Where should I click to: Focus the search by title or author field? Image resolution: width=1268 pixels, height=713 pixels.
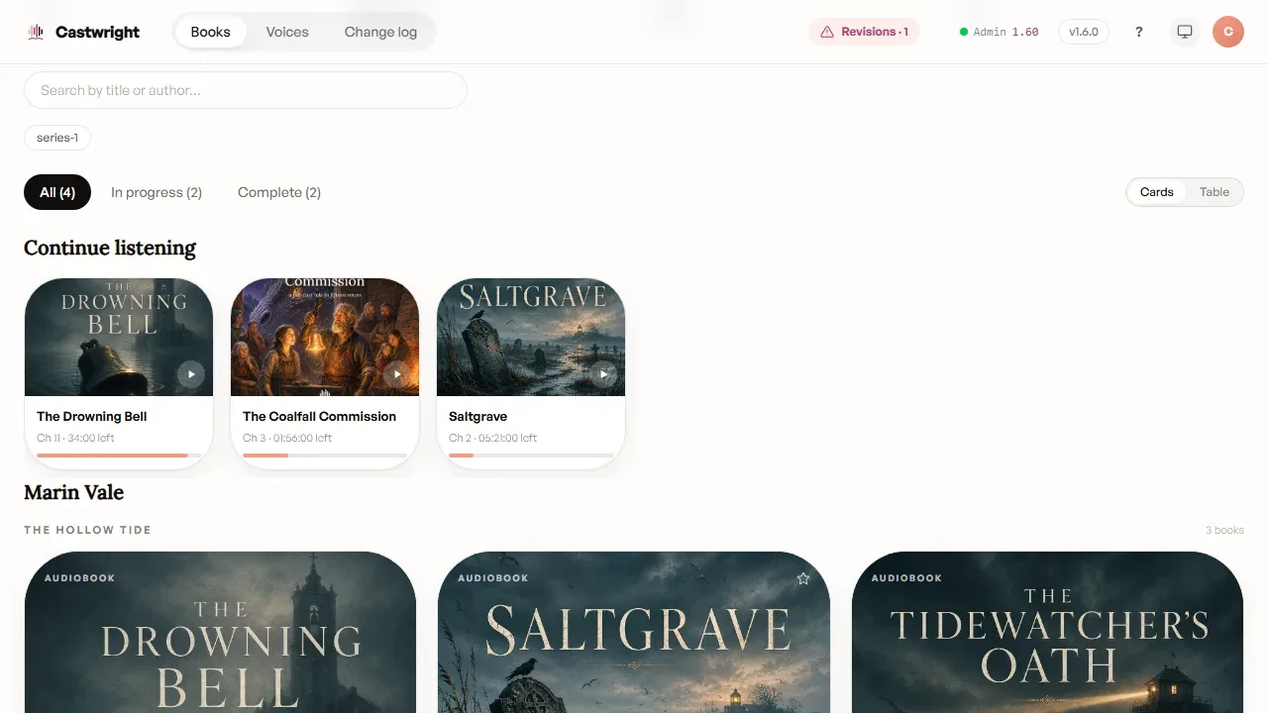246,90
